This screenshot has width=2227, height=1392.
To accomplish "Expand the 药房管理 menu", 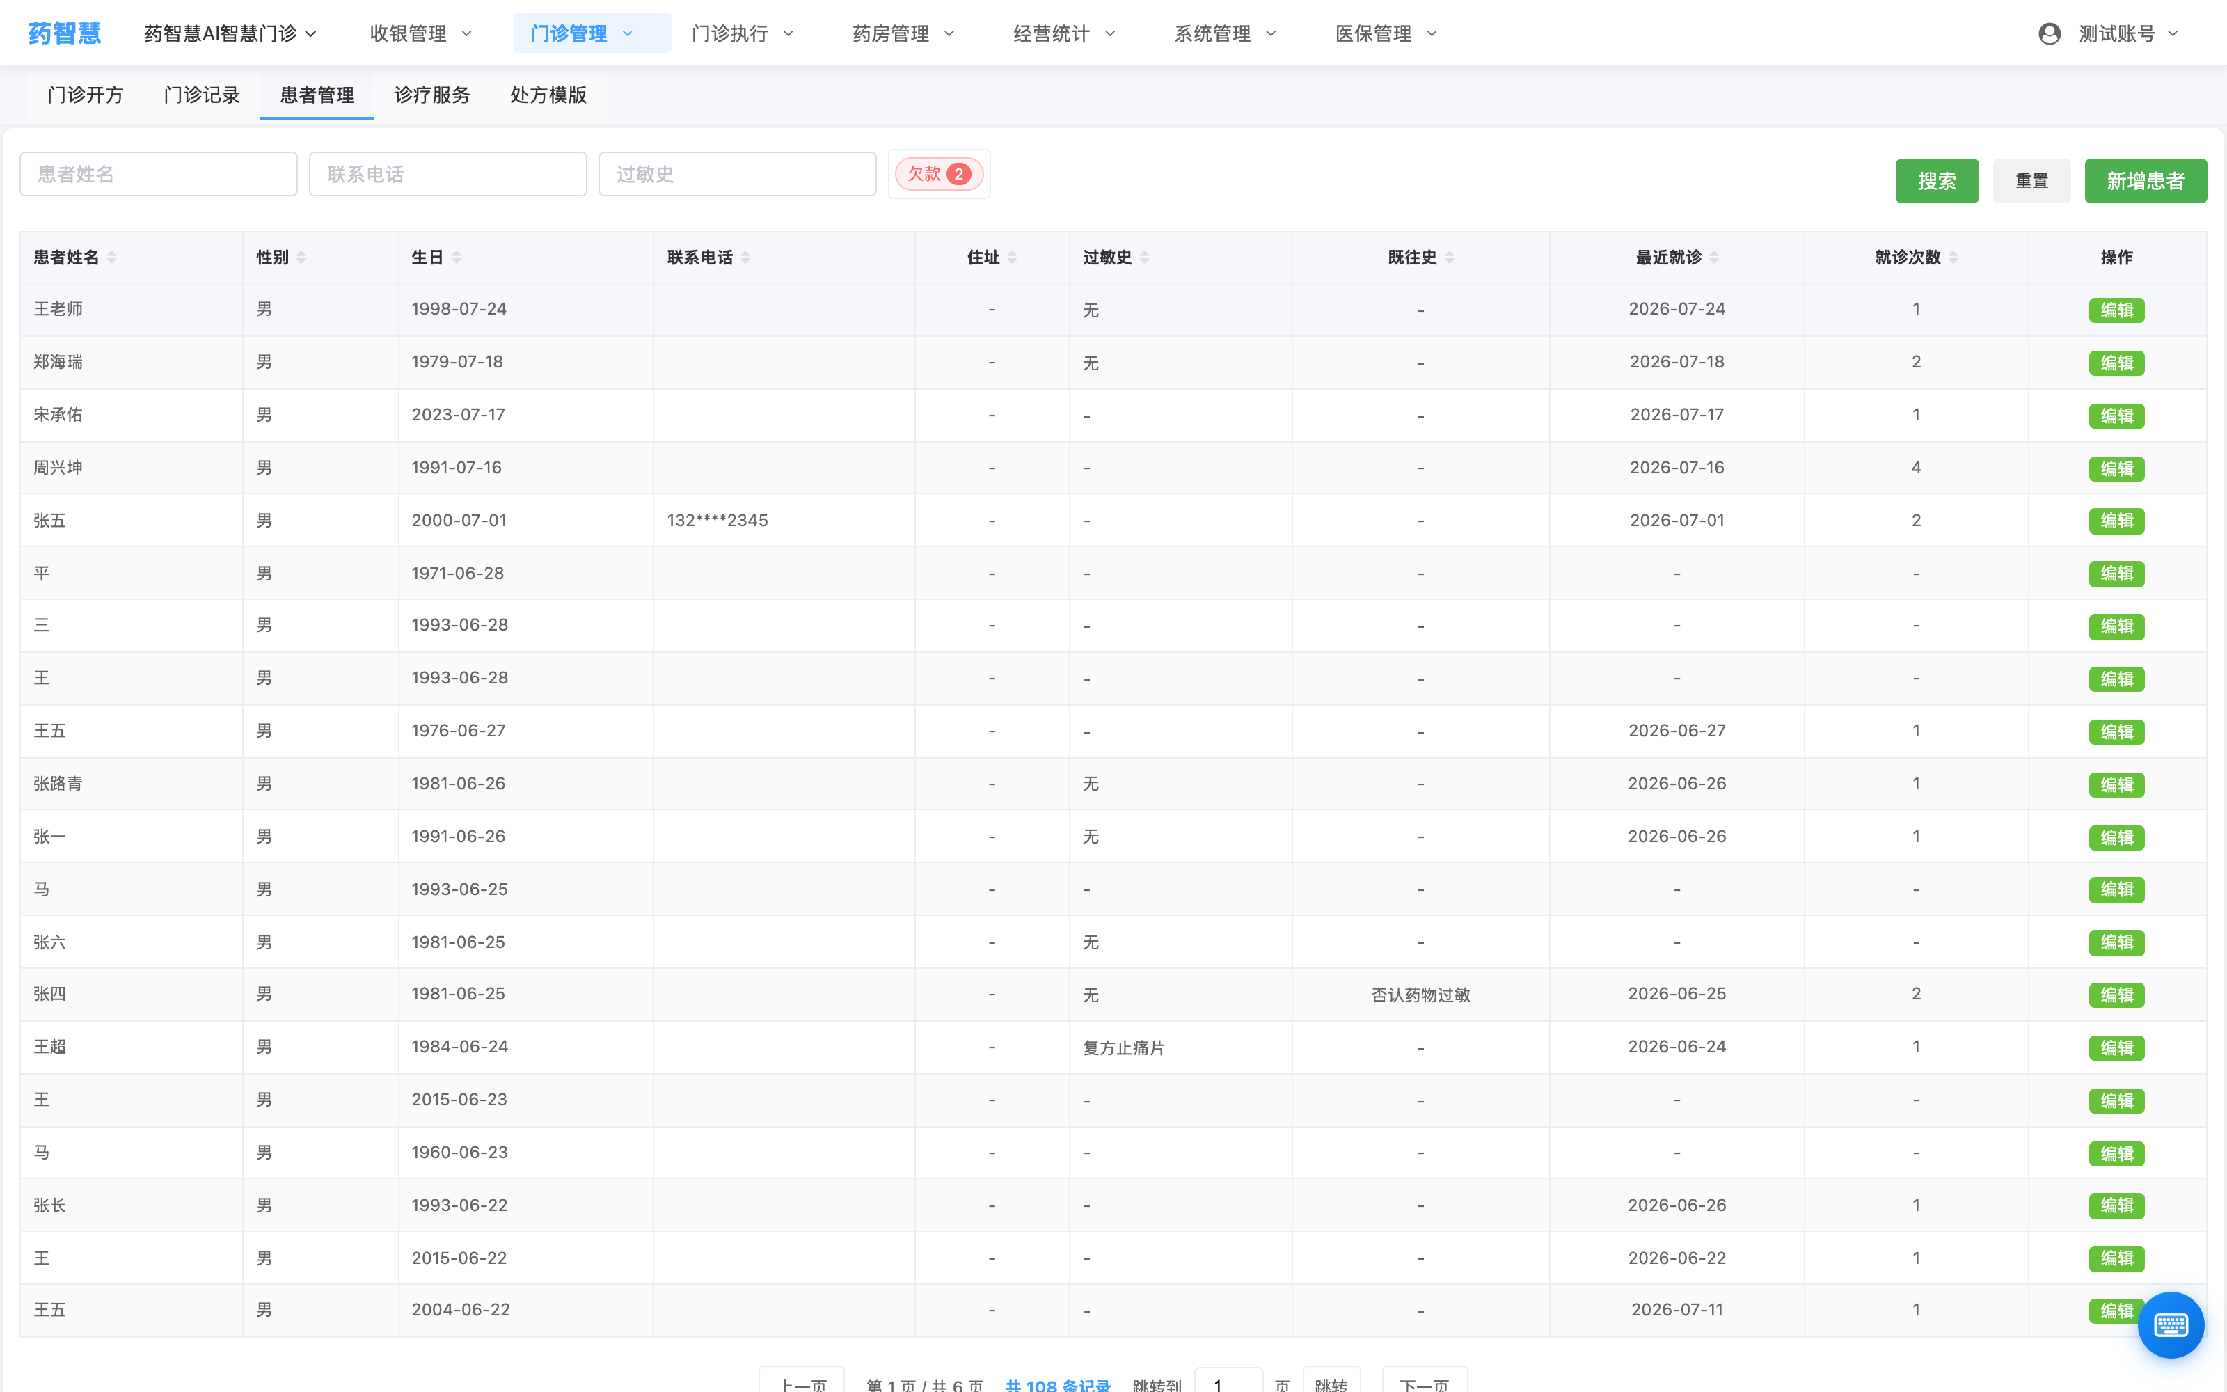I will (x=904, y=34).
